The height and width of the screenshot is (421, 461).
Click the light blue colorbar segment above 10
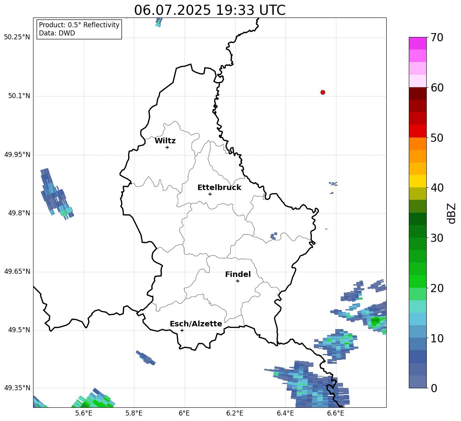(417, 332)
